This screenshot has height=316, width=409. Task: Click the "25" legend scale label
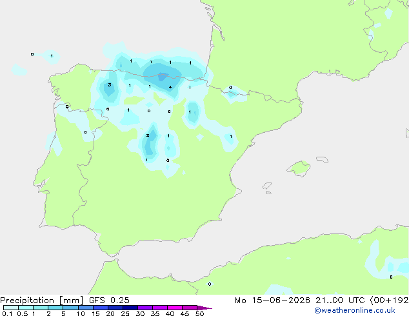coord(125,313)
